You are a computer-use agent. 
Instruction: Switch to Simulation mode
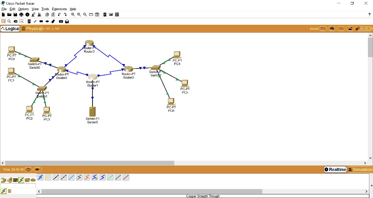tap(360, 170)
